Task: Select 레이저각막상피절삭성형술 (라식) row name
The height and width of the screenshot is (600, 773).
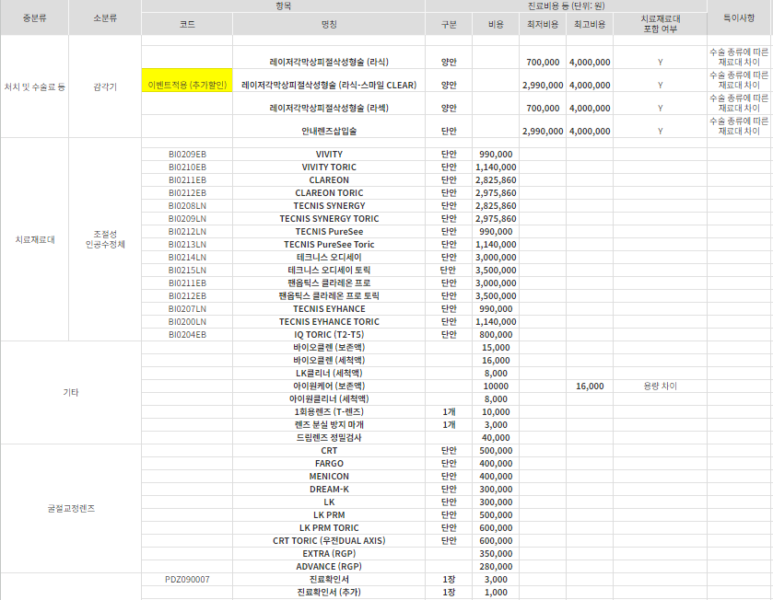Action: [x=329, y=62]
